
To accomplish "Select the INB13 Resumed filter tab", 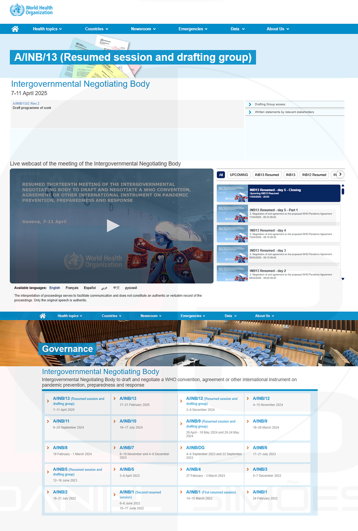I will coord(267,175).
